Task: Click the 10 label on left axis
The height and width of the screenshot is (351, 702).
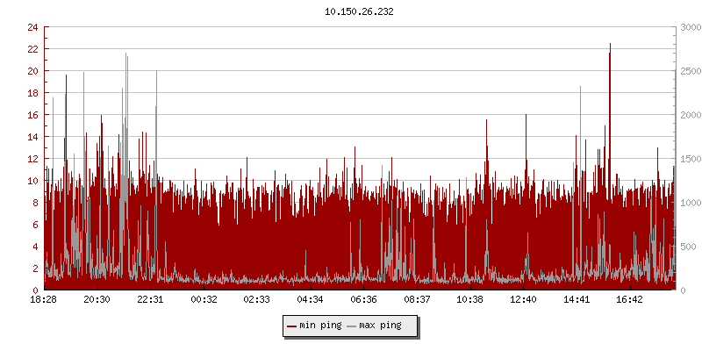Action: (32, 181)
